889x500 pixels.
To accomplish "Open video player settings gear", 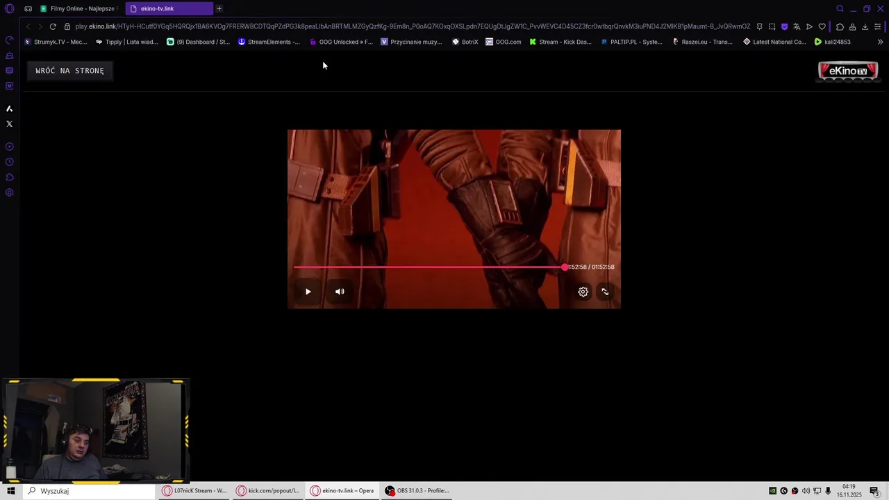I will (x=583, y=292).
